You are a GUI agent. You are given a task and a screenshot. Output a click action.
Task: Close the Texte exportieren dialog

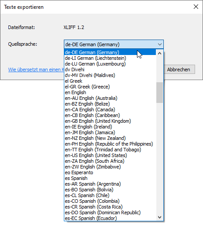(x=196, y=7)
